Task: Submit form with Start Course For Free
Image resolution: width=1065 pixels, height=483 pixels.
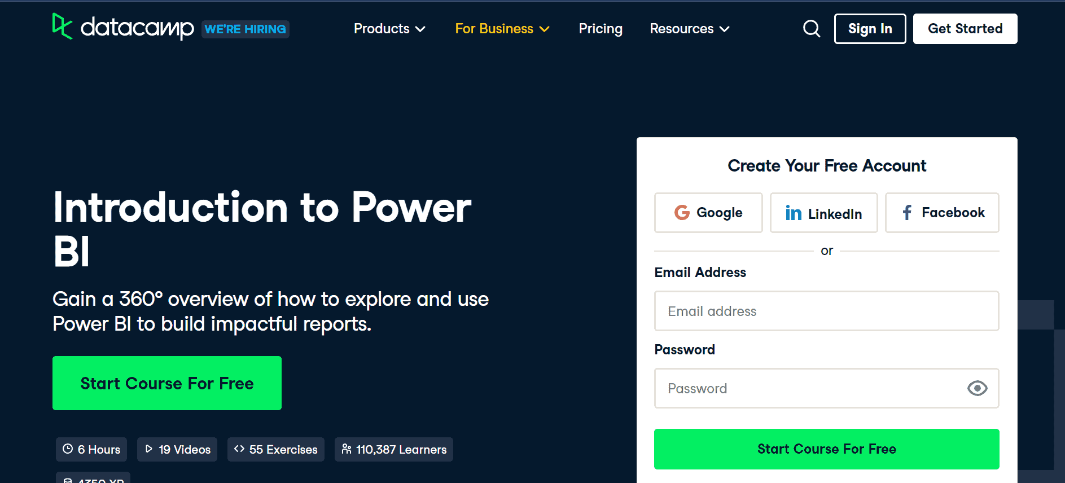Action: tap(826, 449)
